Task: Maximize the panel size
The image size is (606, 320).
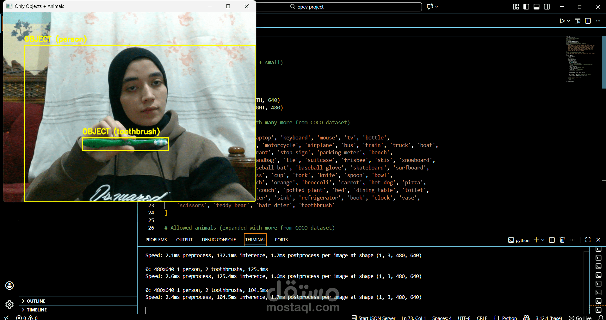Action: tap(588, 240)
